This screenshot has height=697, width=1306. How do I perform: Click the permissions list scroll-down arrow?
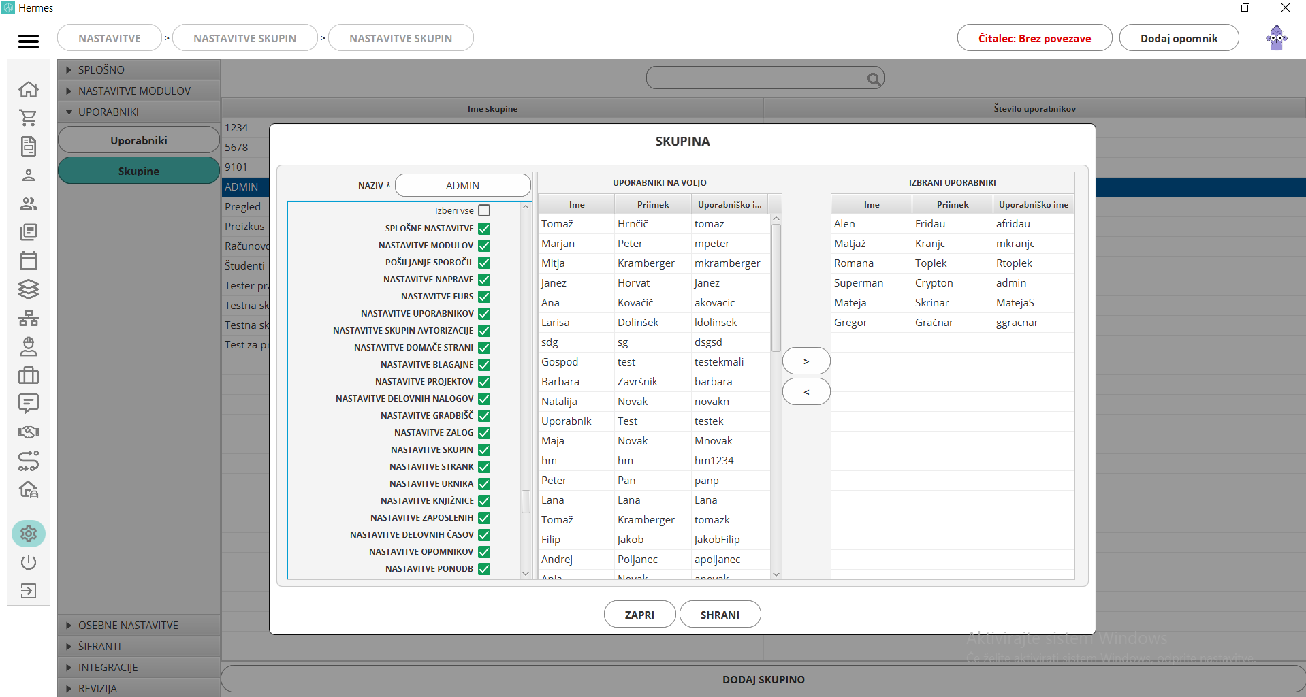[x=526, y=573]
